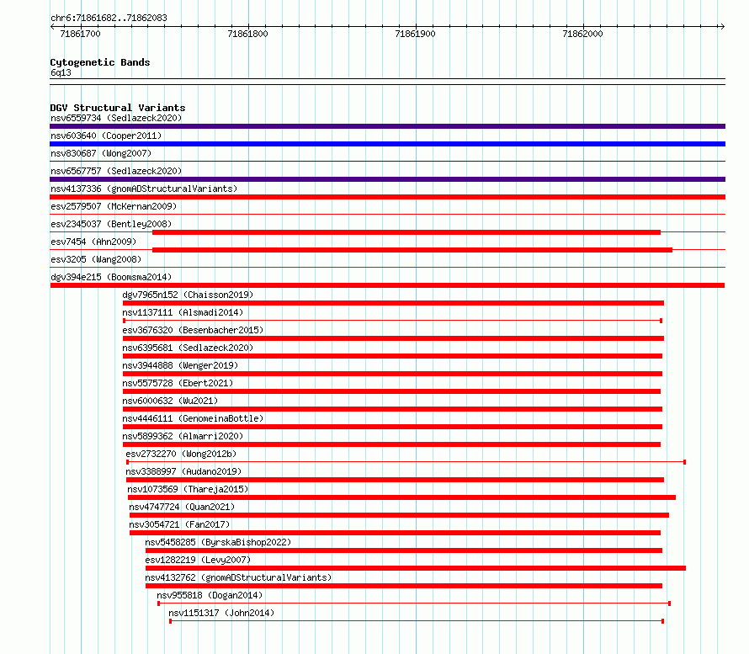Open esv3676320 (Besenbacher2015) label
This screenshot has width=749, height=654.
193,330
